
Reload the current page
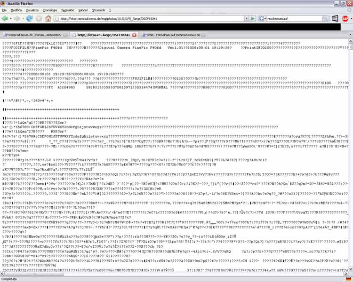point(30,18)
